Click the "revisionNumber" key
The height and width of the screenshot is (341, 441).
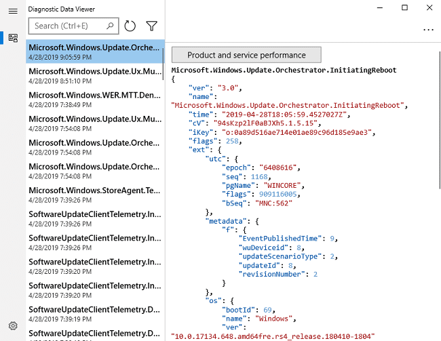271,274
